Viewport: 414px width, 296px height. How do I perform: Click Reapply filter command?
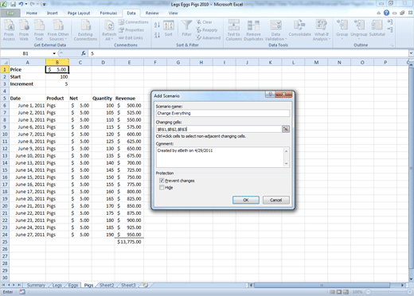pyautogui.click(x=207, y=30)
